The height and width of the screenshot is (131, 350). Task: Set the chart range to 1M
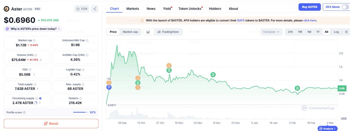309,32
